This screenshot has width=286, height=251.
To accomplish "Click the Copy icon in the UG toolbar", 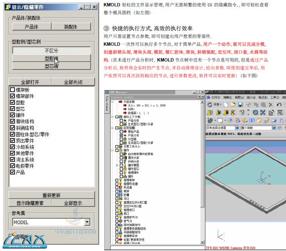I will coord(256,105).
